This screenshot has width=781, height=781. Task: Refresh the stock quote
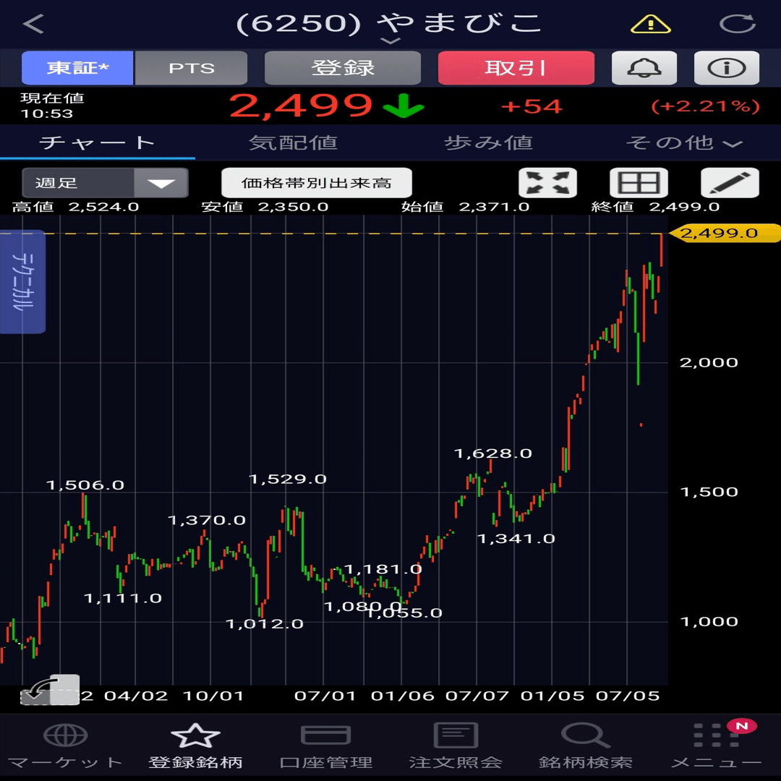(737, 23)
